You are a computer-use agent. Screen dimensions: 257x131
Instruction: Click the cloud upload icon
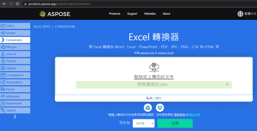(x=154, y=68)
